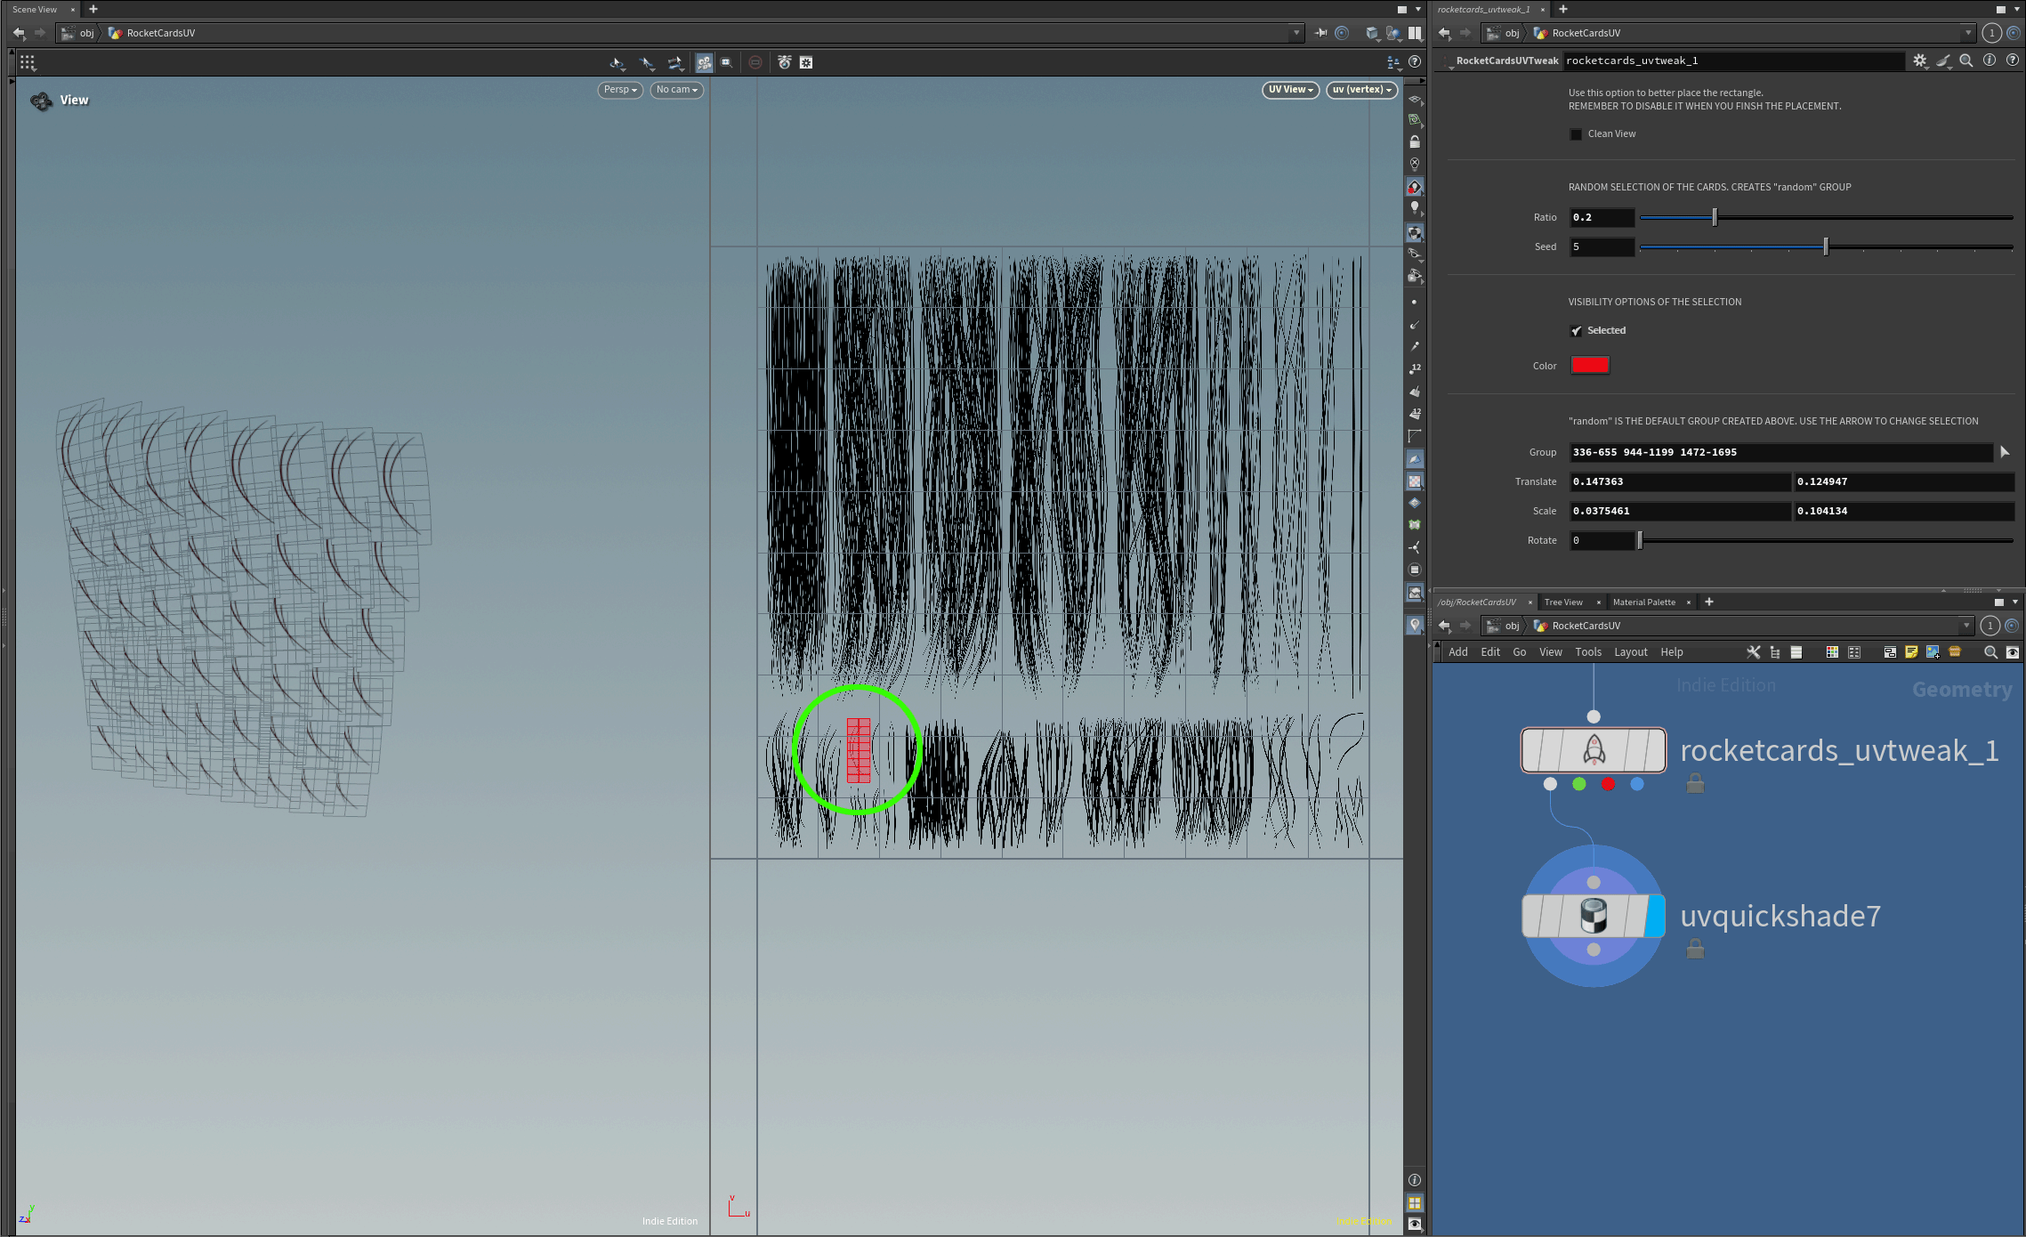This screenshot has width=2026, height=1237.
Task: Click the eye display options icon in network editor
Action: tap(2012, 652)
